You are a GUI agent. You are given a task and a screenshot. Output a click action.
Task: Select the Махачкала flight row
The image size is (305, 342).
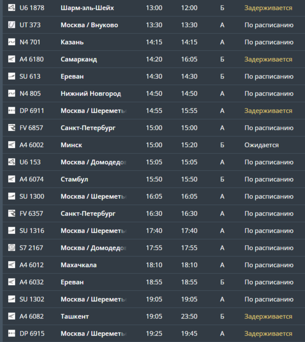[78, 265]
